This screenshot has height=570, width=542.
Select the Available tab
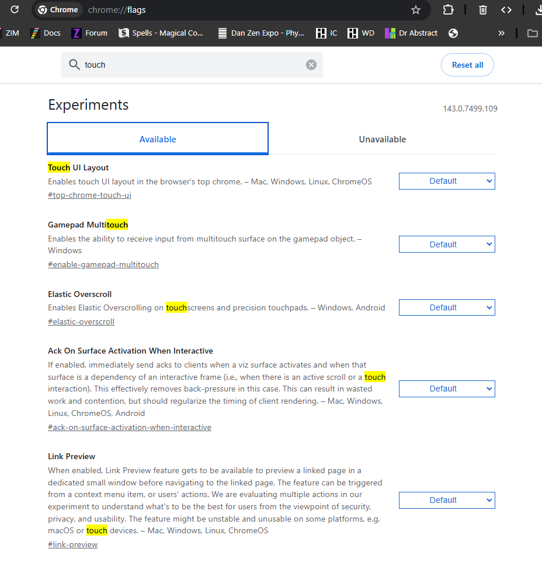158,139
